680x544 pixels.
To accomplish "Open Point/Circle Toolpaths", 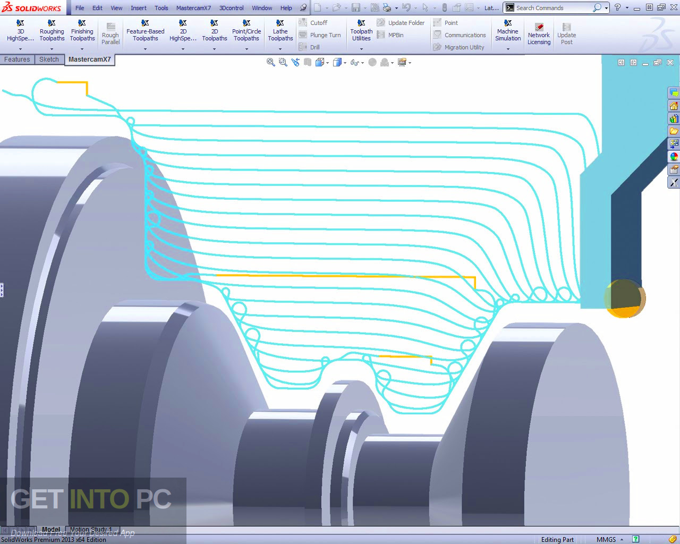I will (x=246, y=30).
